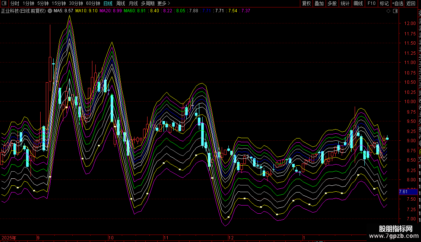Viewport: 421px width, 242px height.
Task: Switch to 60分钟 period
Action: click(93, 3)
